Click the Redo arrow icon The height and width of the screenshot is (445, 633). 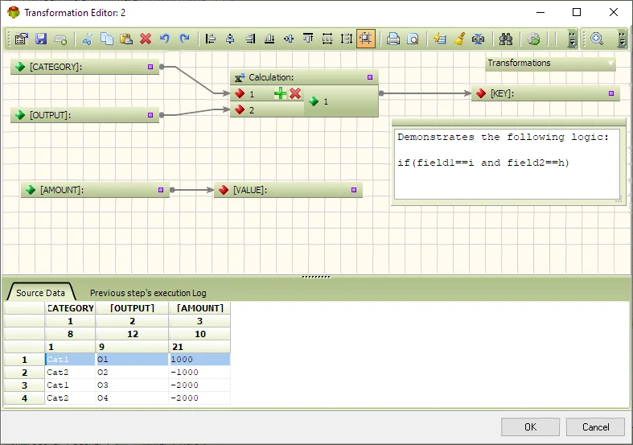[x=184, y=39]
